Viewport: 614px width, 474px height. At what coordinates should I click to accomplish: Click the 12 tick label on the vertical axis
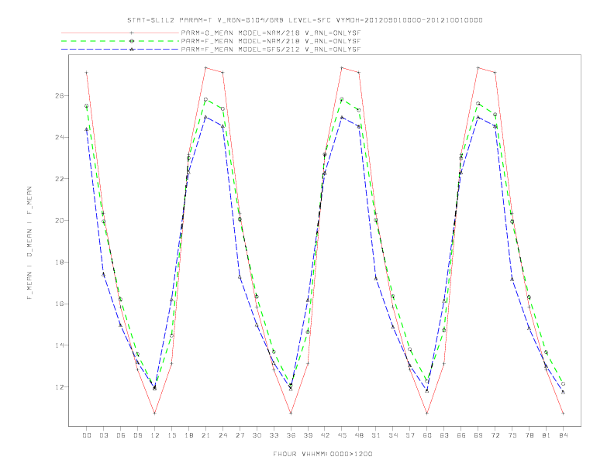point(59,386)
